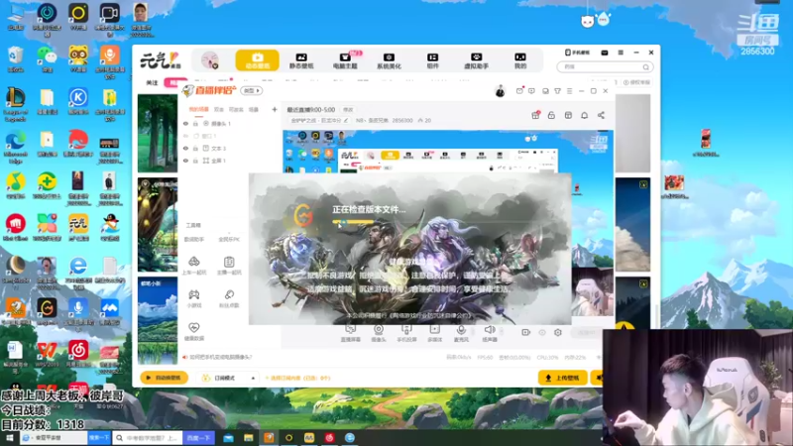Open the streaming settings gear icon
The image size is (793, 446).
pos(558,332)
